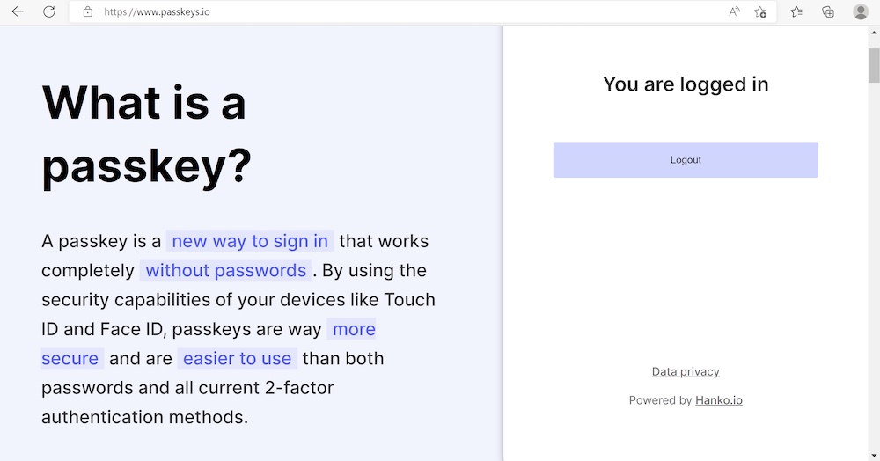View site info via the lock icon
880x461 pixels.
(87, 11)
